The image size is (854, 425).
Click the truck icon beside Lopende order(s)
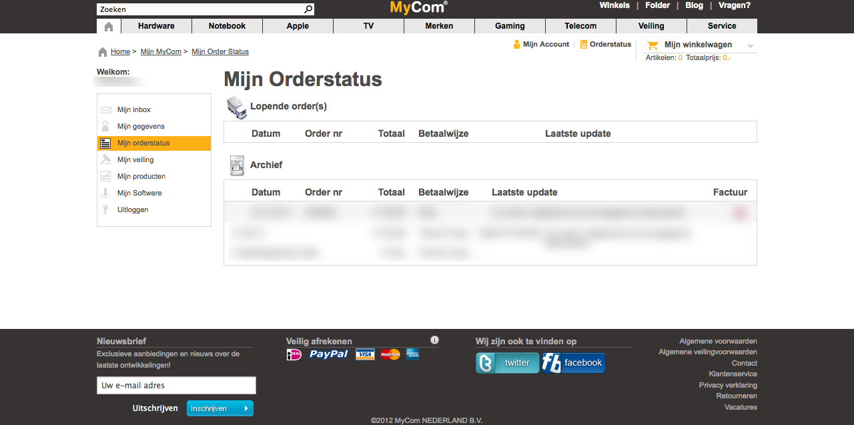[236, 107]
